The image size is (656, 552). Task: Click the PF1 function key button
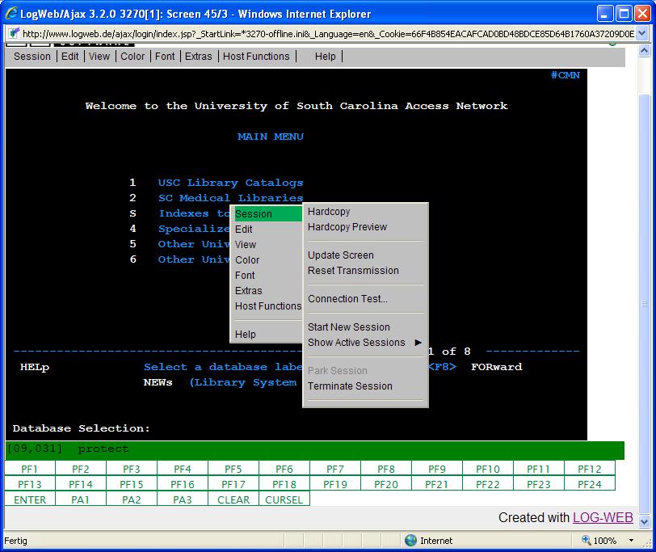click(30, 469)
